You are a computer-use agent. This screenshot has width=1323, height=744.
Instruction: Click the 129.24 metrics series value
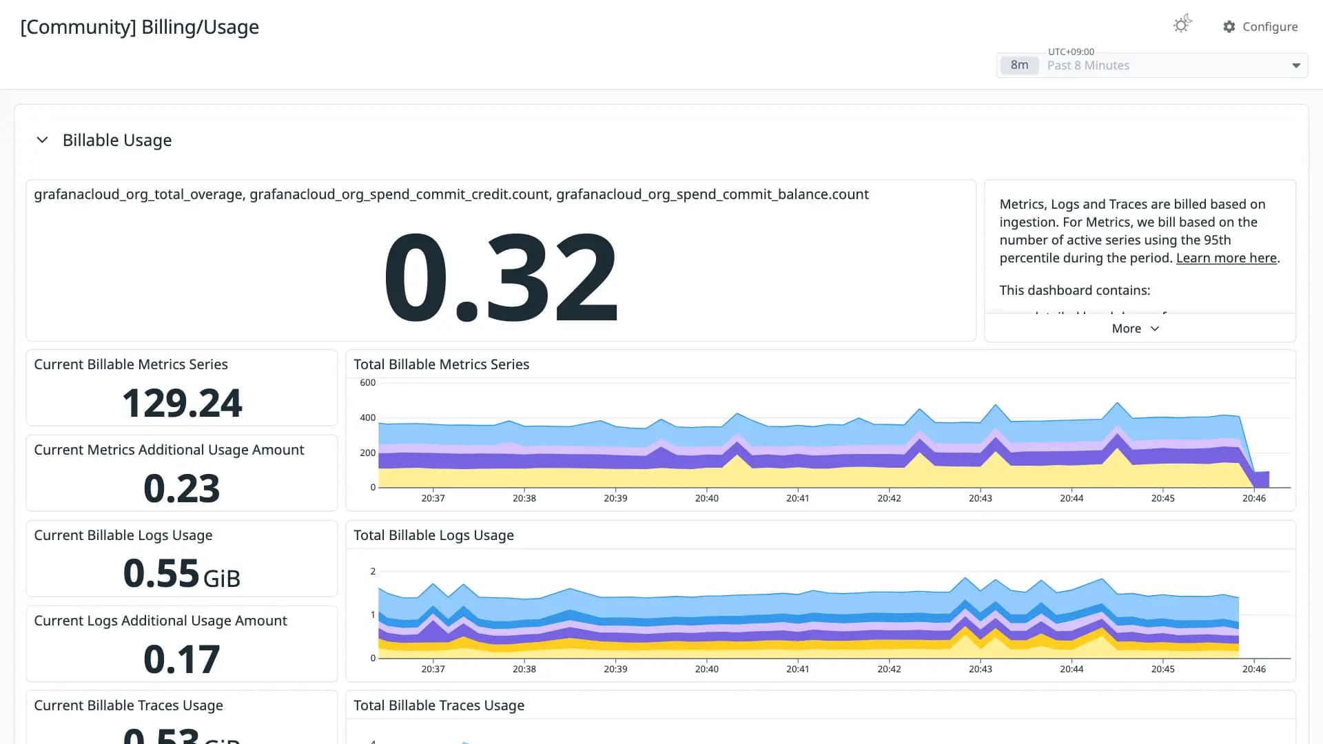point(182,403)
